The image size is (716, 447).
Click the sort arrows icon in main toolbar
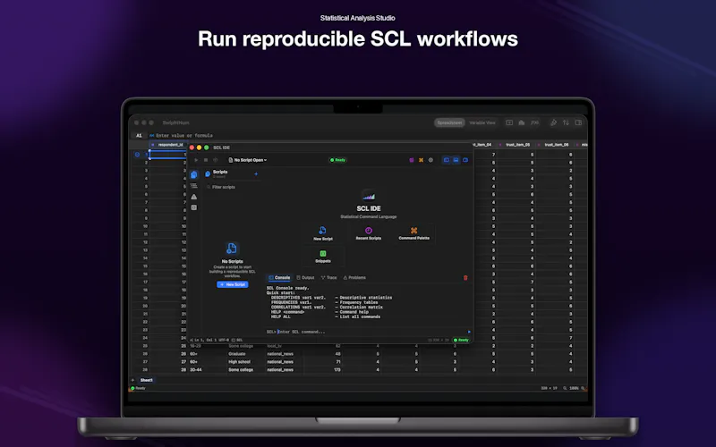pos(566,122)
